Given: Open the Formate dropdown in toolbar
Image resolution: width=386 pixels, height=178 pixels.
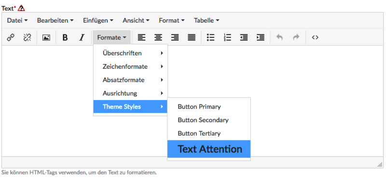Looking at the screenshot, I should pos(112,38).
